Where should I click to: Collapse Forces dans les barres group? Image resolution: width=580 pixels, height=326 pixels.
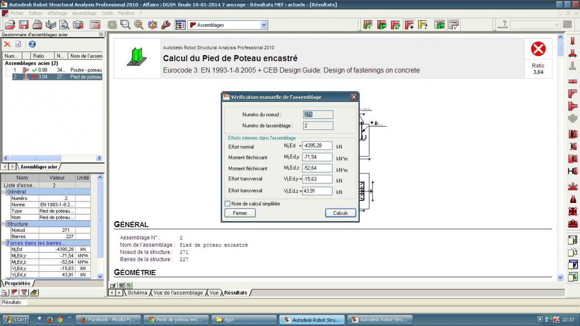pos(3,243)
